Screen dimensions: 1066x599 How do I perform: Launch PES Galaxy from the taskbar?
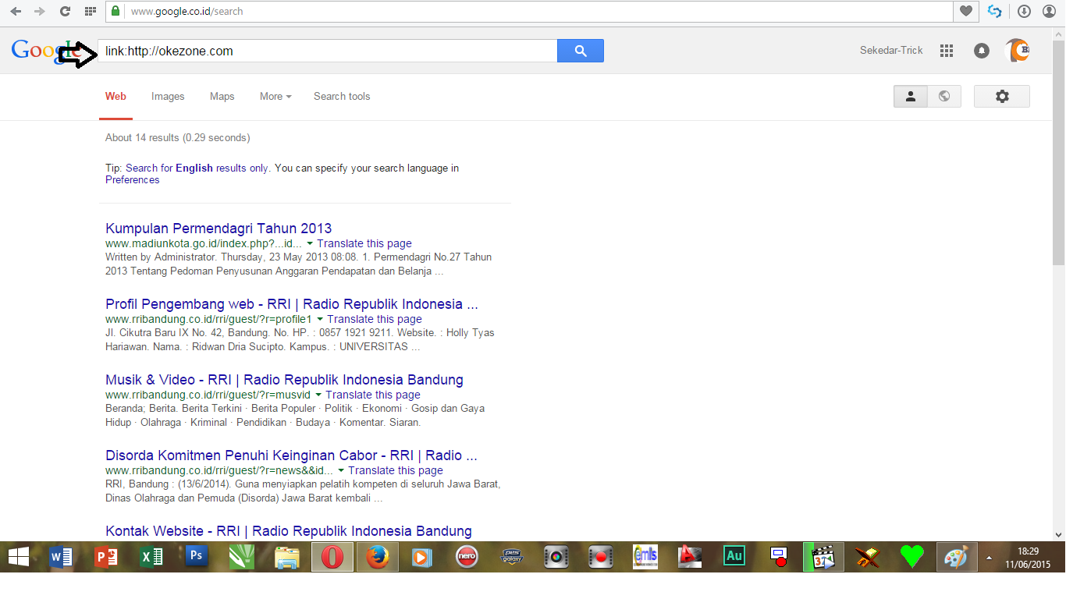click(x=512, y=557)
